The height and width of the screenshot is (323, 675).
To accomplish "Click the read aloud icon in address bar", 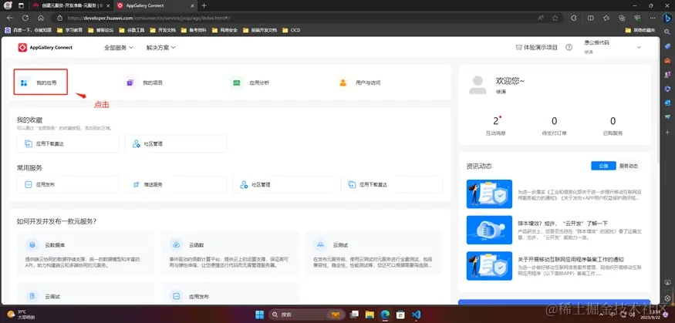I will 541,18.
